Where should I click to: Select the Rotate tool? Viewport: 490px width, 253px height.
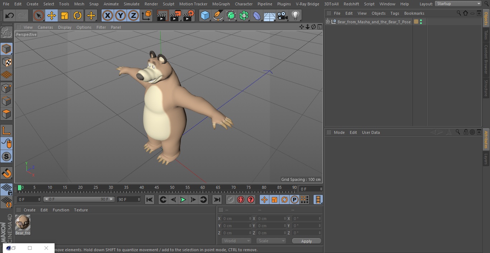(77, 15)
